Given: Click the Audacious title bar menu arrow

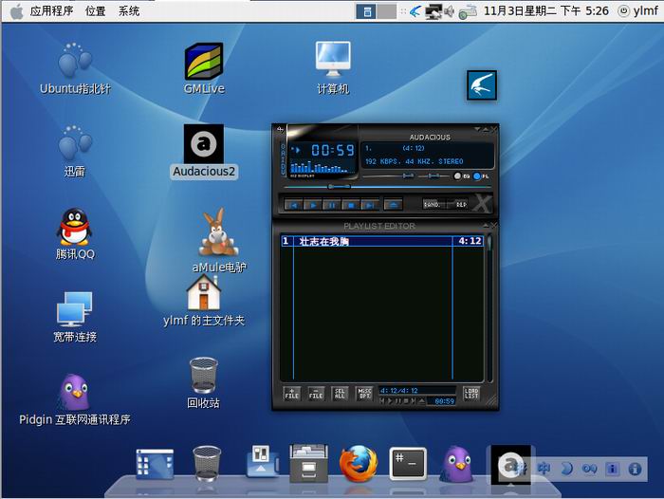Looking at the screenshot, I should [477, 129].
